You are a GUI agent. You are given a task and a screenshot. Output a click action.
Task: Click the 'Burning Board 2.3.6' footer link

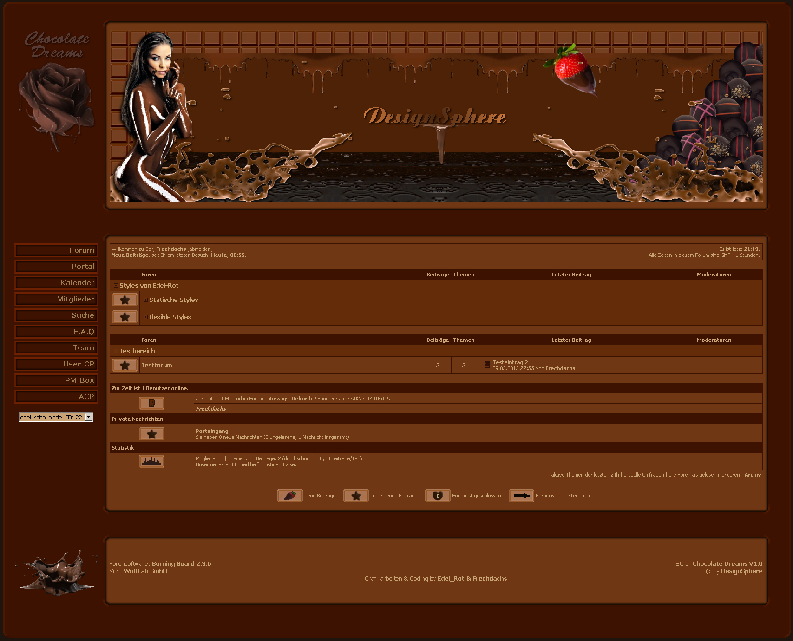click(181, 564)
